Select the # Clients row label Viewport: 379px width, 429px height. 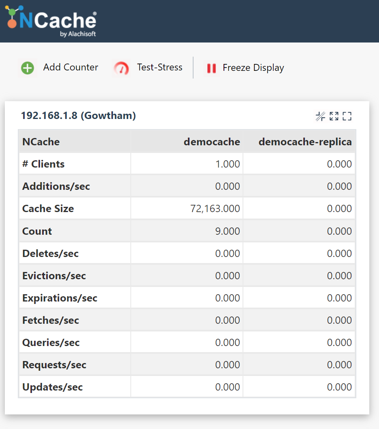pyautogui.click(x=43, y=164)
